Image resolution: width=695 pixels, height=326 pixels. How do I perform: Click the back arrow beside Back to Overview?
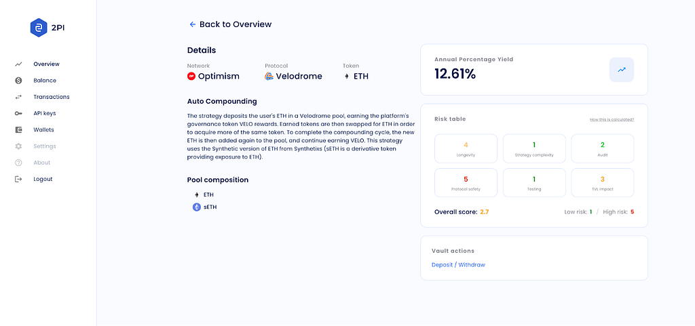coord(192,24)
